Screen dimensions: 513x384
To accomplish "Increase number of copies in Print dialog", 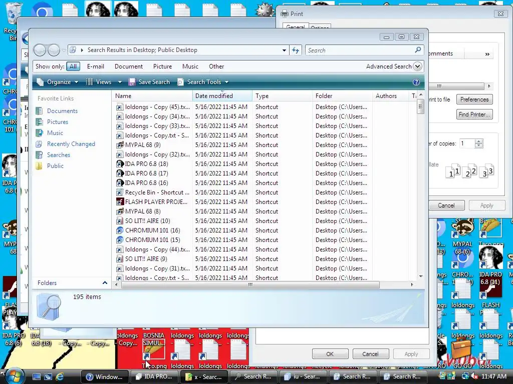I will [478, 141].
